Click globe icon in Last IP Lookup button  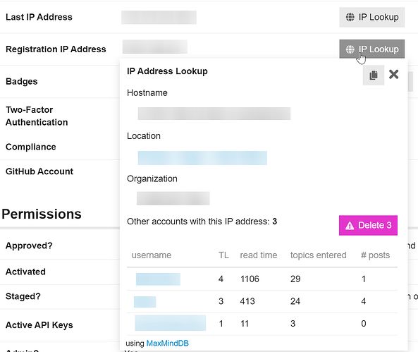[350, 17]
